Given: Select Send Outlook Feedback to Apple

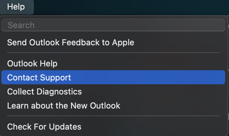Looking at the screenshot, I should (x=71, y=42).
